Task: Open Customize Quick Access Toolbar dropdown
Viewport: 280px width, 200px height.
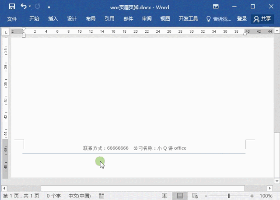Action: 49,7
